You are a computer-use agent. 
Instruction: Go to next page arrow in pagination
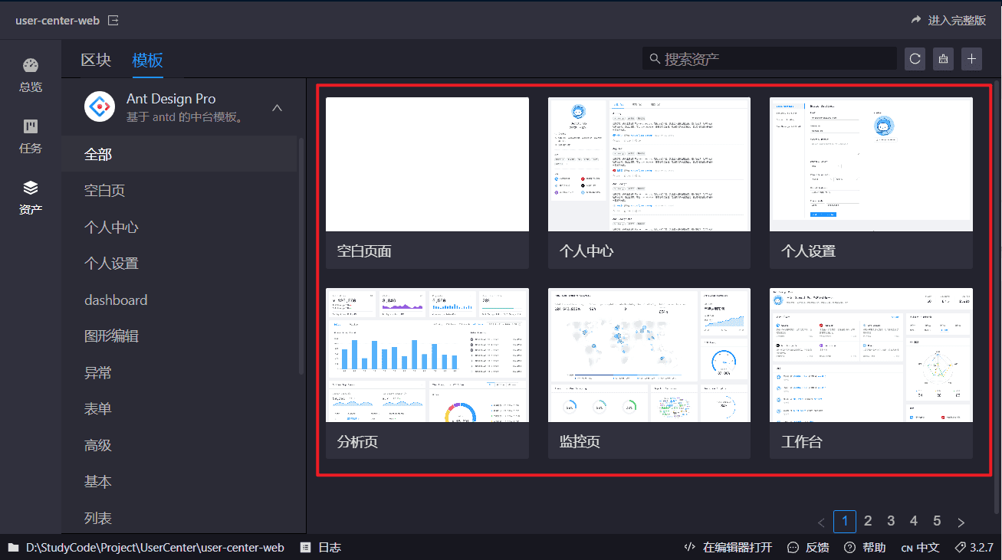(x=961, y=522)
